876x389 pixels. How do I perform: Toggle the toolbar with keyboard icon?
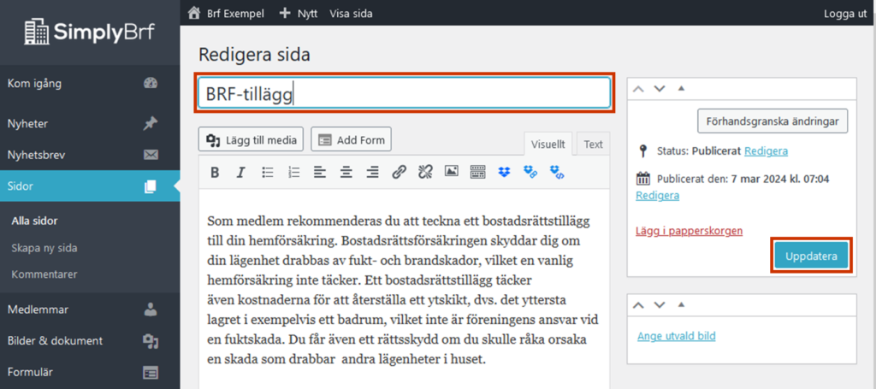point(478,173)
